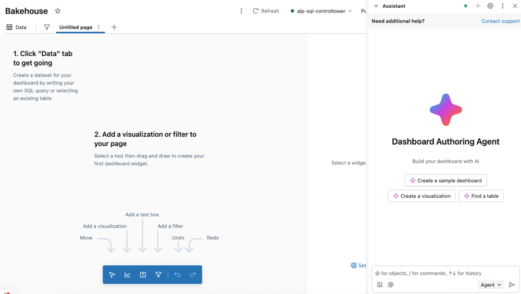
Task: Select the Move cursor tool
Action: coord(112,275)
